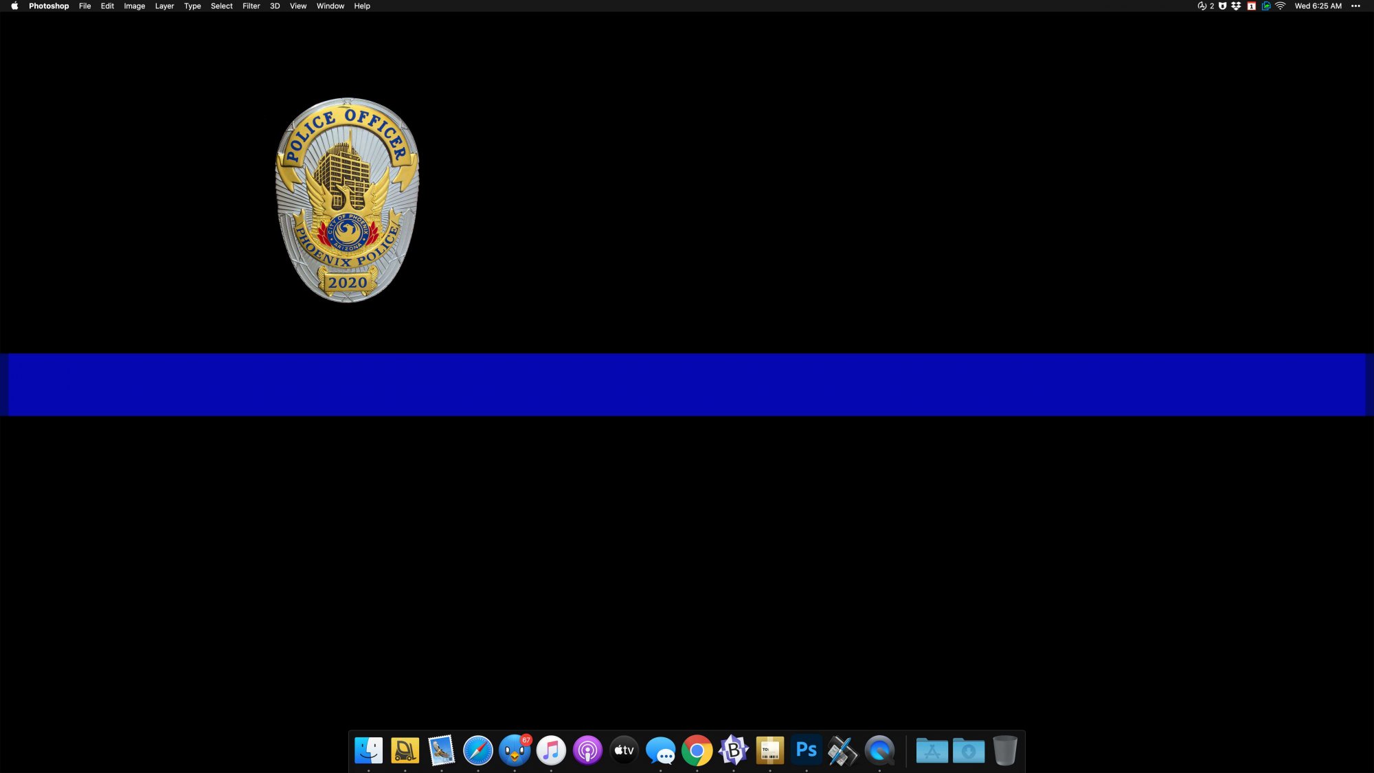
Task: Launch Google Chrome from the Dock
Action: [x=697, y=750]
